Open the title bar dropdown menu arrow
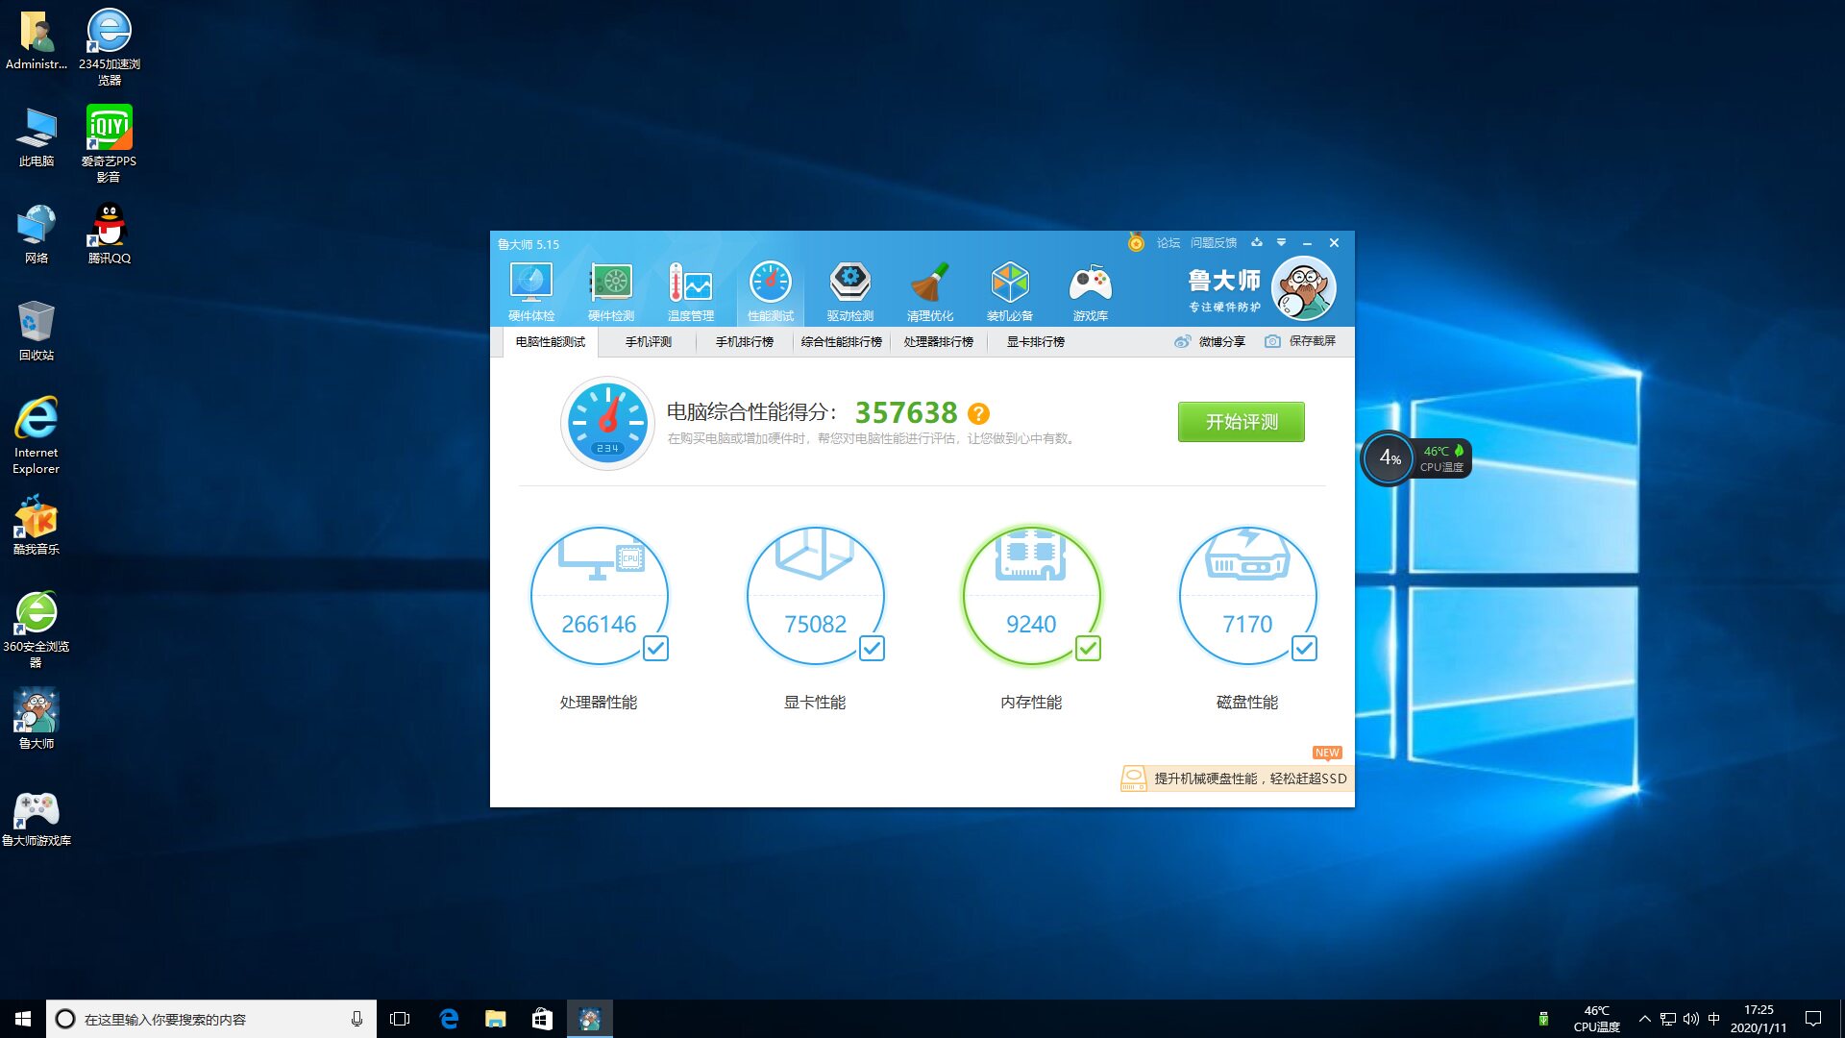Viewport: 1845px width, 1038px height. pos(1281,243)
